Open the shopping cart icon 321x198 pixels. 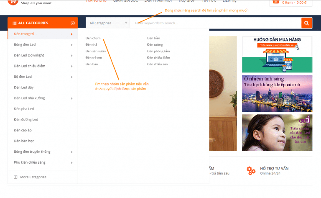click(x=276, y=2)
